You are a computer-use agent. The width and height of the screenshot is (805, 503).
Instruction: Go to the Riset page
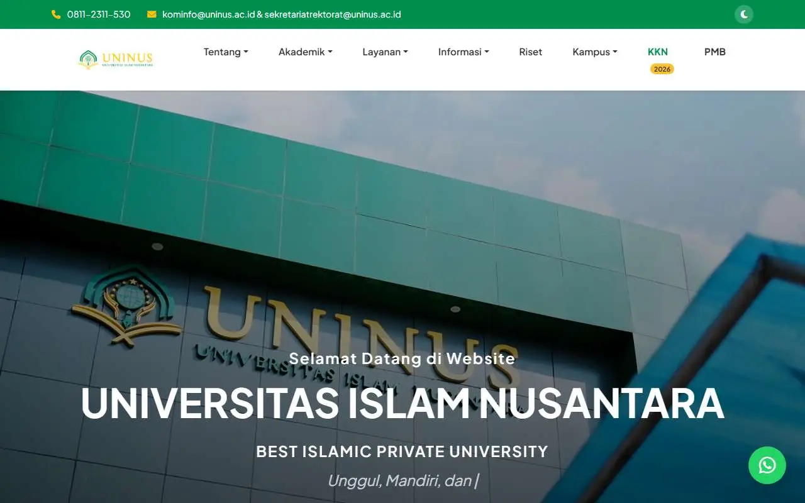pyautogui.click(x=531, y=52)
